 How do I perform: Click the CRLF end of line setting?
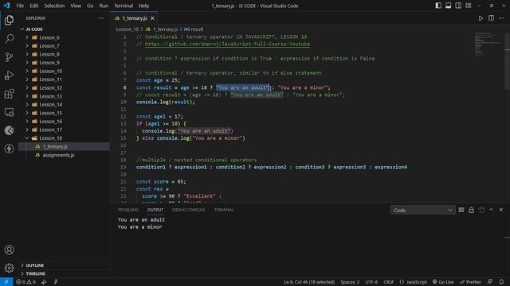[388, 282]
